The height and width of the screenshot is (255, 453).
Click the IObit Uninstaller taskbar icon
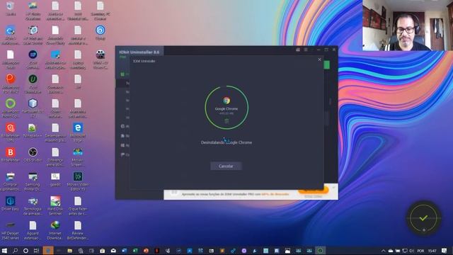point(320,251)
